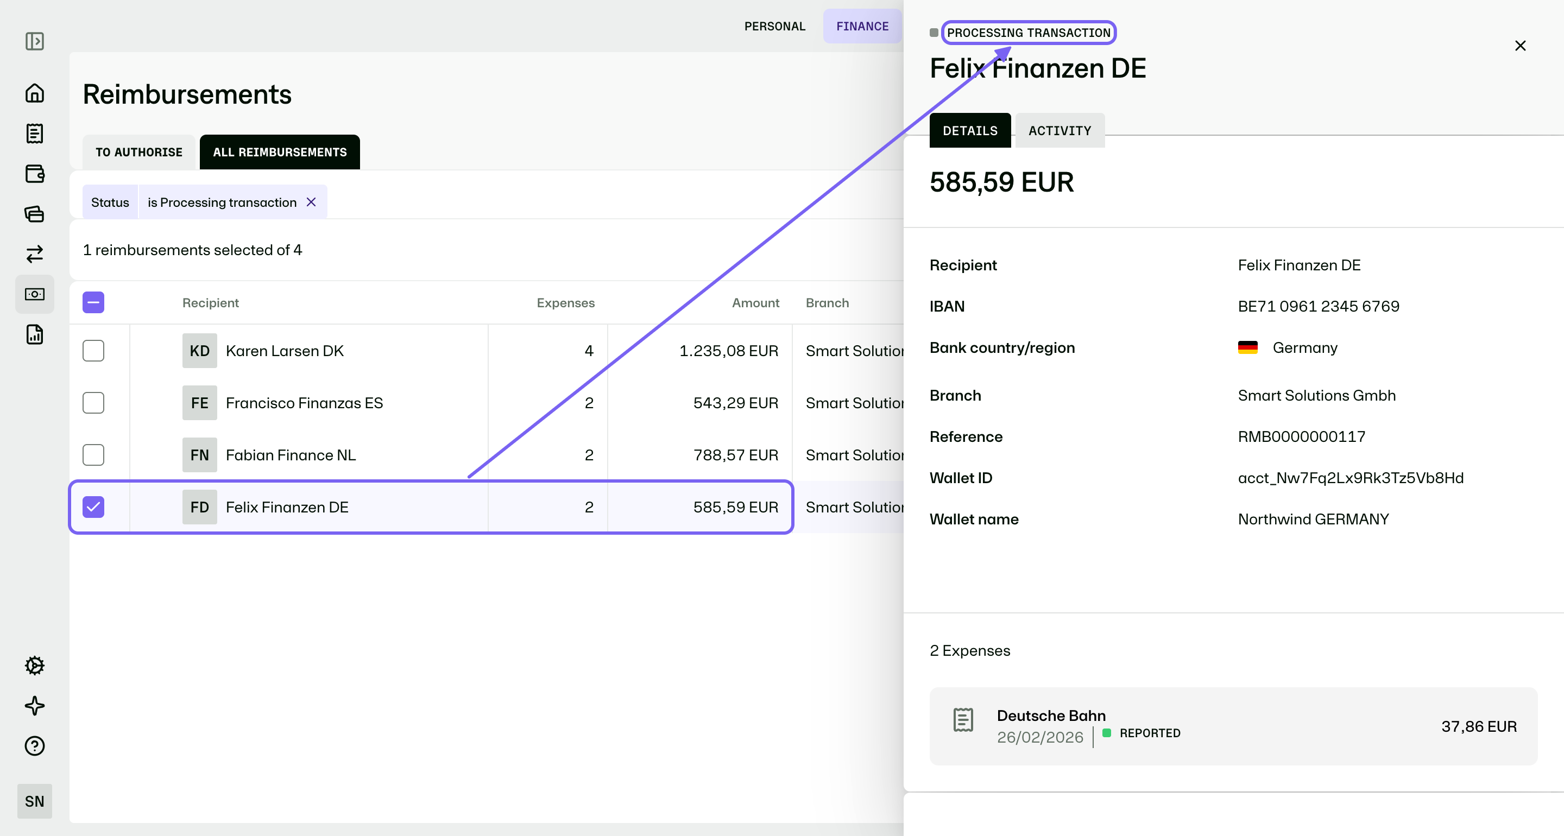Image resolution: width=1564 pixels, height=836 pixels.
Task: Click the Fabian Finance NL recipient name
Action: click(291, 455)
